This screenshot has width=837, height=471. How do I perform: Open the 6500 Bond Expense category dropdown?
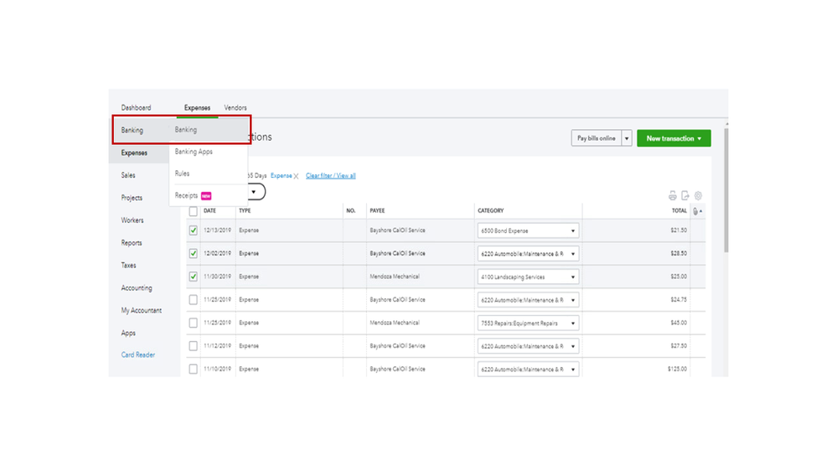pyautogui.click(x=528, y=230)
